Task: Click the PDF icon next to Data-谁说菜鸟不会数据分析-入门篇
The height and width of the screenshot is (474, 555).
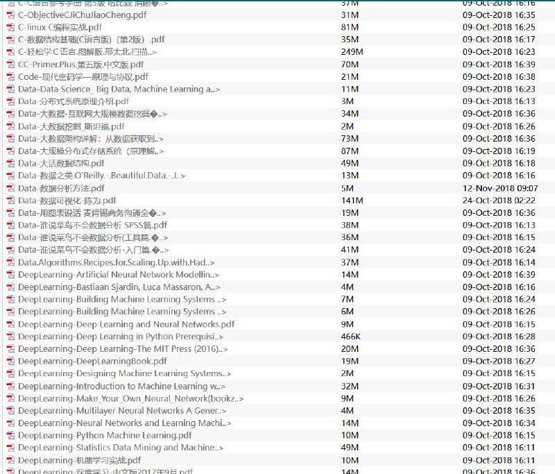Action: (x=12, y=251)
